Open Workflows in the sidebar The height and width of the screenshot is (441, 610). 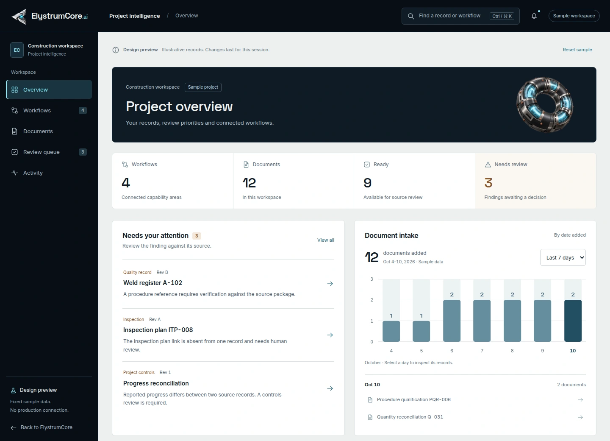[49, 110]
